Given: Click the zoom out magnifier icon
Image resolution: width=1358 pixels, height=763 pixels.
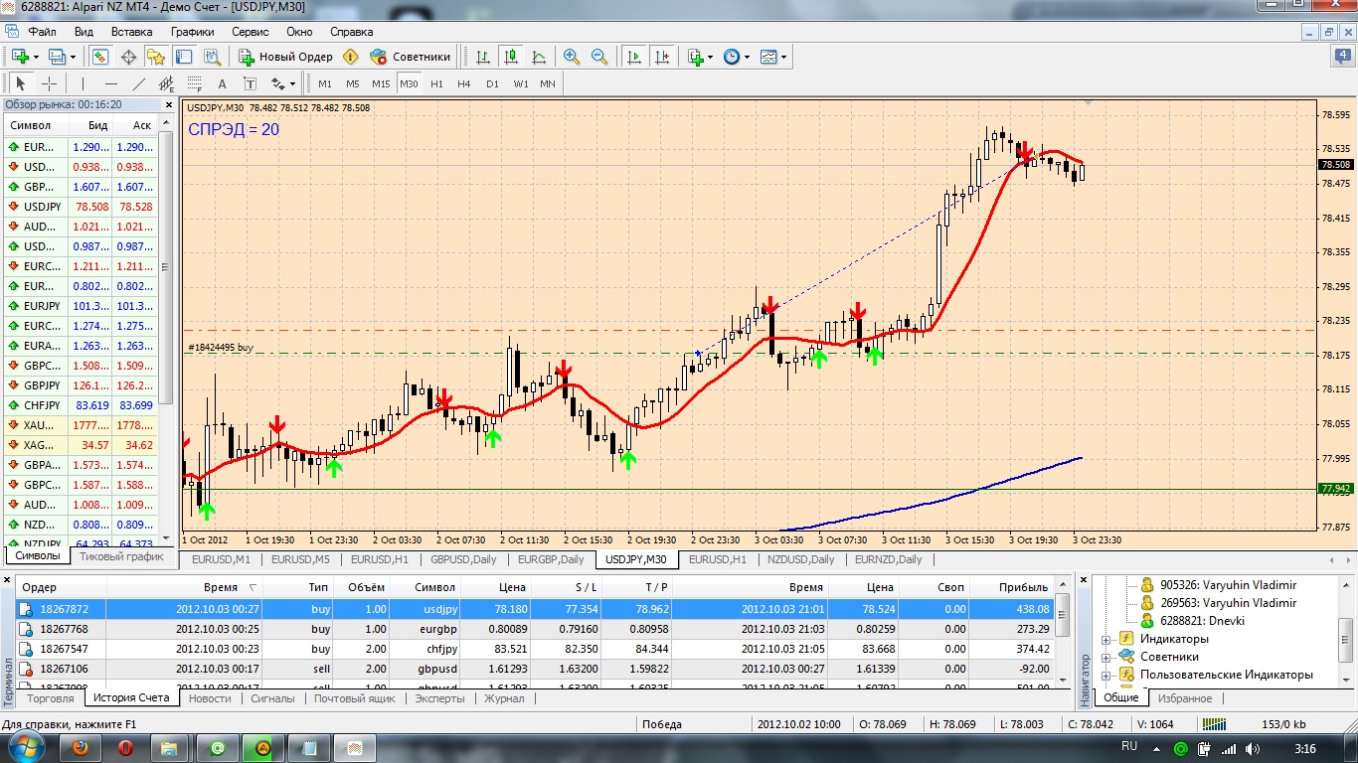Looking at the screenshot, I should (x=598, y=57).
